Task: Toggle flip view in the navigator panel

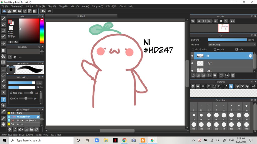Action: [x=232, y=21]
